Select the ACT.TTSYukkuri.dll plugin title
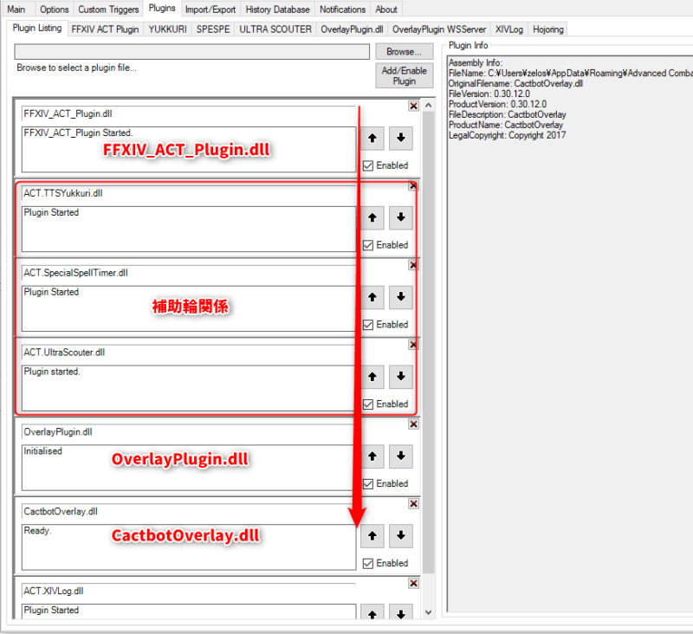Screen dimensions: 693x634 tap(63, 193)
